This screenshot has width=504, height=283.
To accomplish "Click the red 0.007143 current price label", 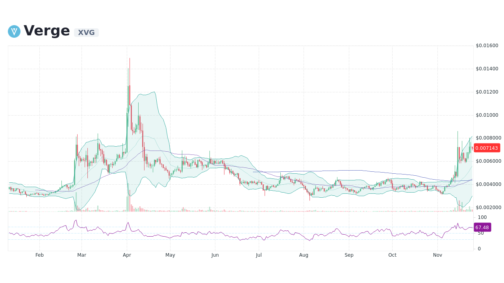I will 487,148.
